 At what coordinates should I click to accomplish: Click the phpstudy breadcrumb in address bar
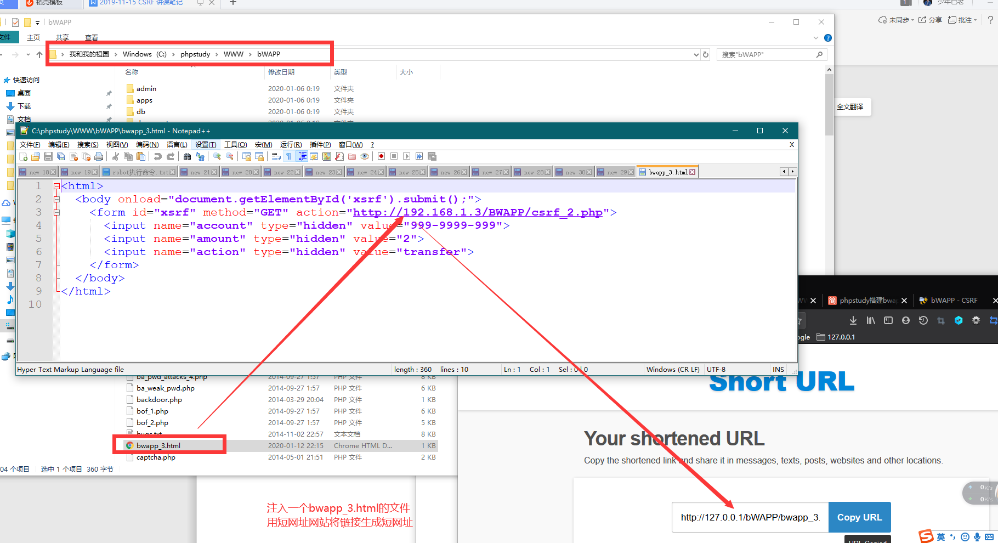pos(195,54)
